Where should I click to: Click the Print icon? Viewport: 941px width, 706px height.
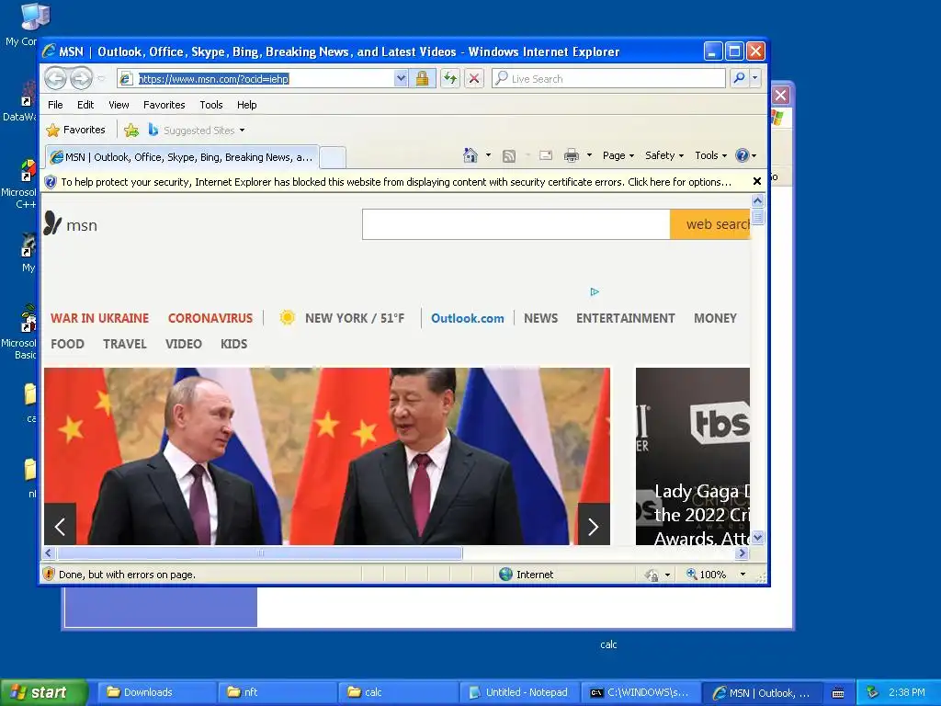click(572, 155)
